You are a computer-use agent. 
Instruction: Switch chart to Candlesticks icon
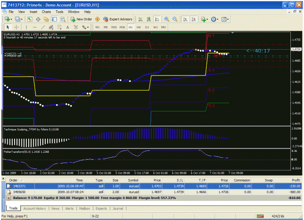coord(149,19)
